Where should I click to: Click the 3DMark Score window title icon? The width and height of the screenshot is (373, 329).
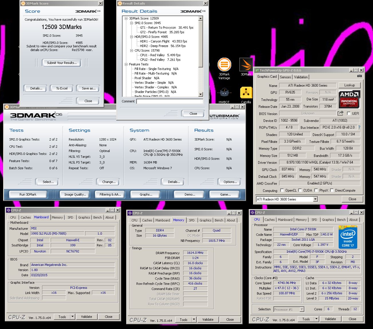(23, 3)
